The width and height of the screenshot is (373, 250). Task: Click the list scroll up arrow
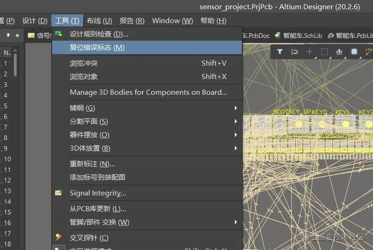click(15, 50)
